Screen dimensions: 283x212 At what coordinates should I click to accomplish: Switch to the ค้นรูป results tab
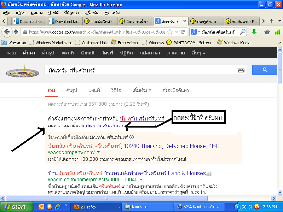pos(71,90)
